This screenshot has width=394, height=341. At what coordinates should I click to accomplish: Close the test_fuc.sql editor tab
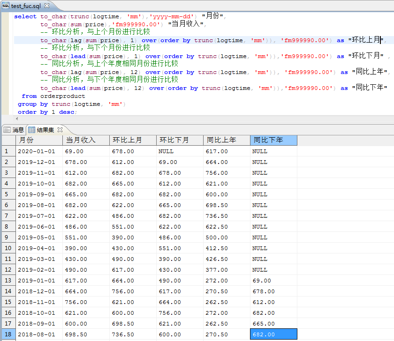(x=46, y=6)
